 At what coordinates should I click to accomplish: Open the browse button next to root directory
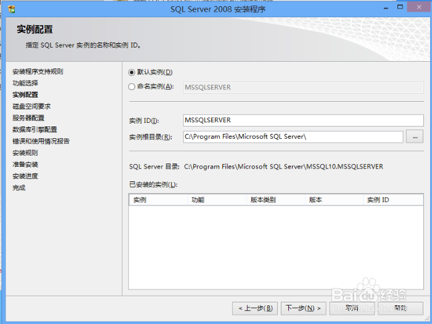415,137
